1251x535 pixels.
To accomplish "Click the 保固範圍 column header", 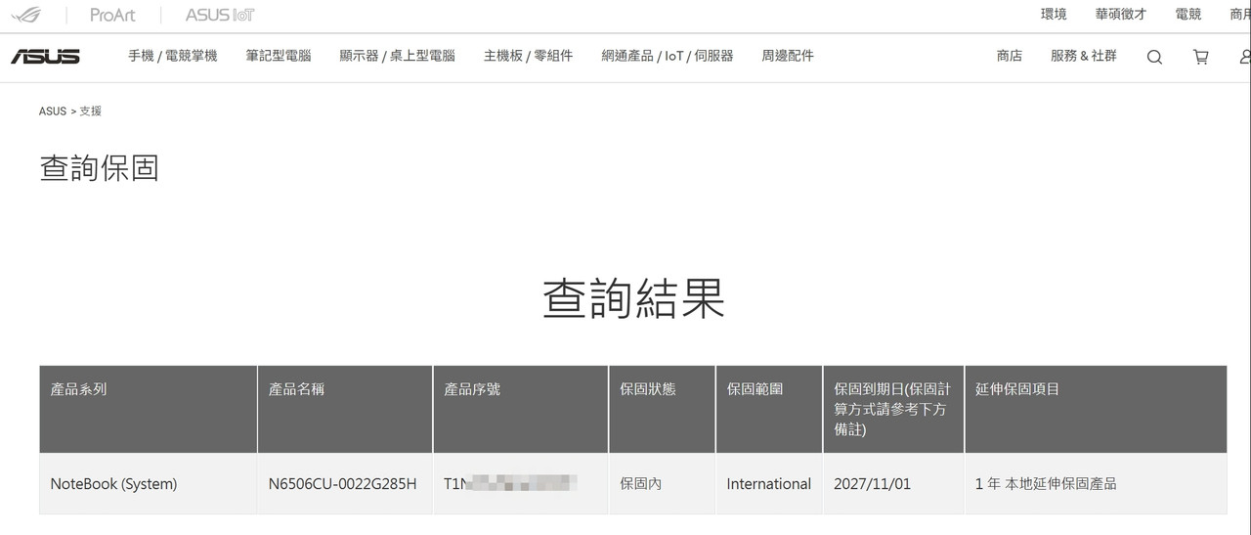I will coord(769,409).
